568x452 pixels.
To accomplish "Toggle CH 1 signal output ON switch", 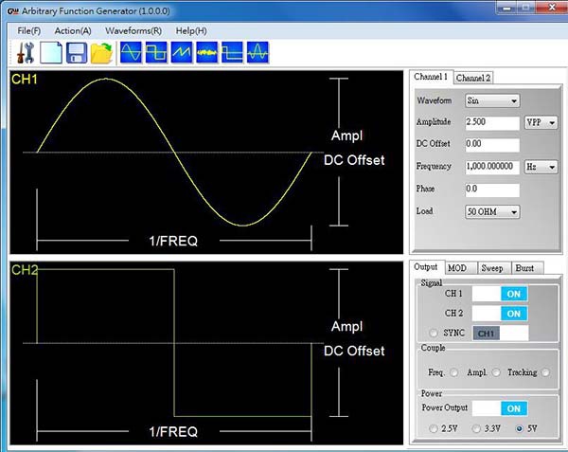I will tap(500, 294).
